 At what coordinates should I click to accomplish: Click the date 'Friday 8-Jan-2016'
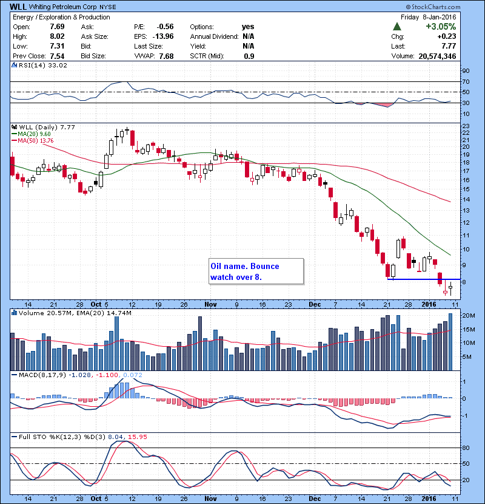pyautogui.click(x=428, y=17)
